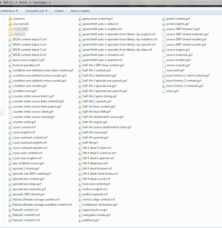Select source 2007 shared materials.gcf blank icon
This screenshot has width=222, height=228.
(164, 34)
